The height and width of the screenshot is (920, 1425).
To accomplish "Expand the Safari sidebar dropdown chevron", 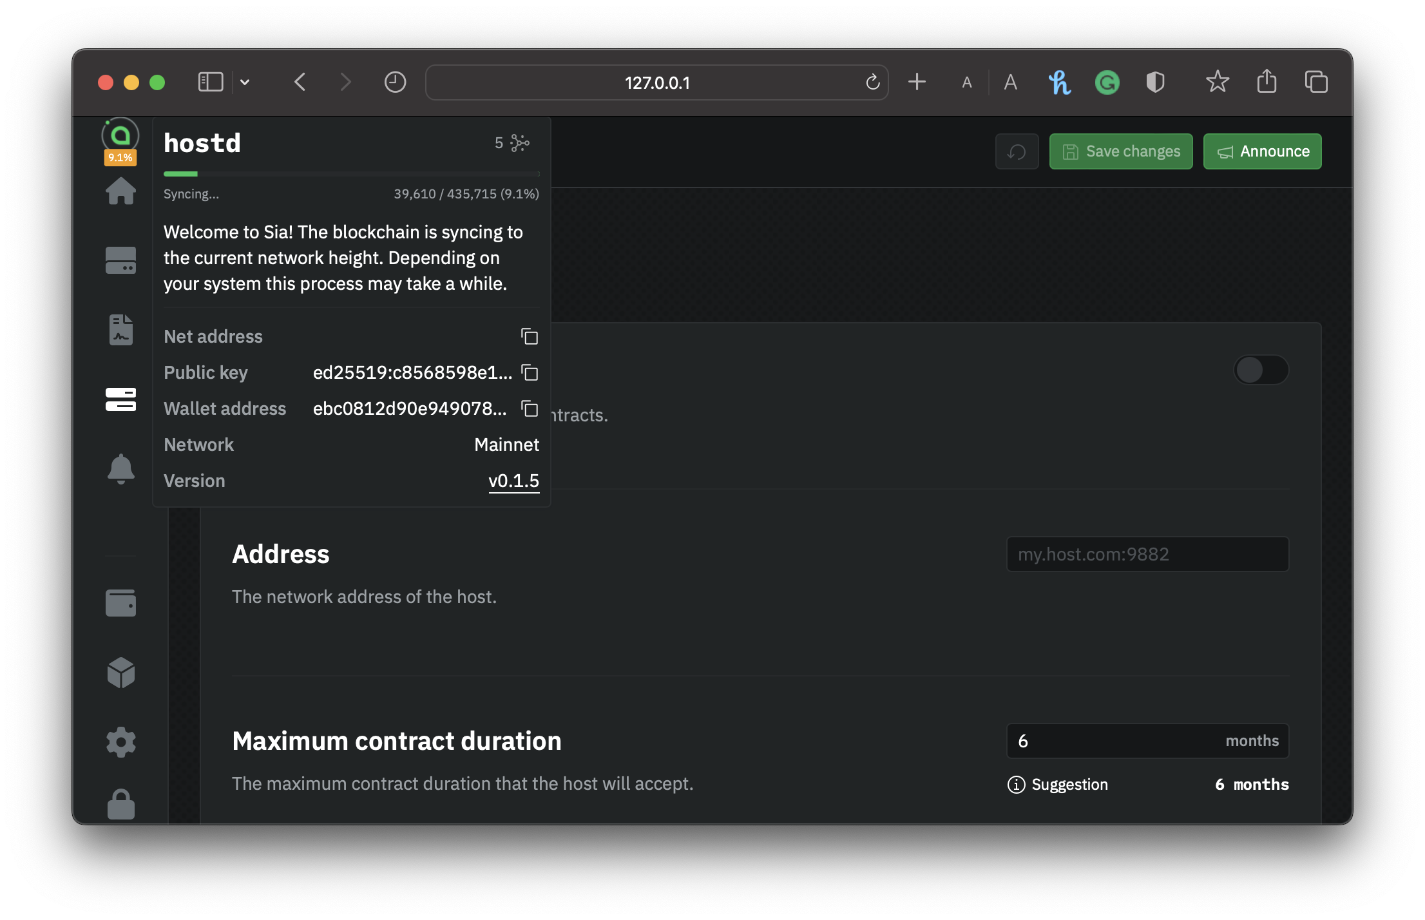I will click(x=245, y=82).
